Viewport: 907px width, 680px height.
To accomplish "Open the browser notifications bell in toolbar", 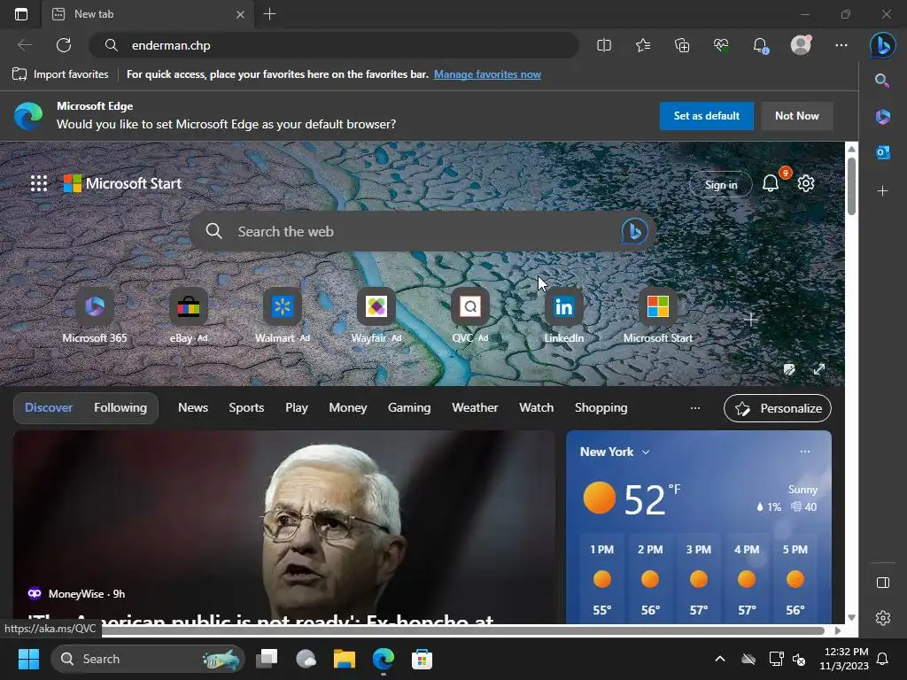I will pos(760,45).
